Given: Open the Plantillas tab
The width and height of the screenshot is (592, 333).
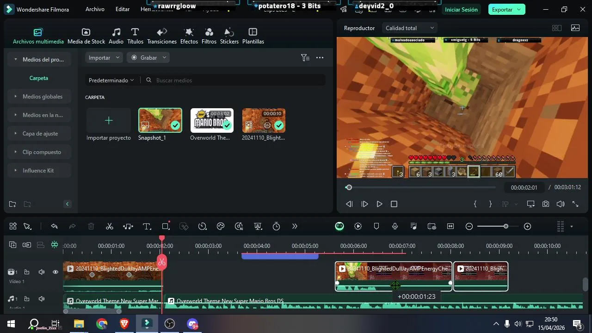Looking at the screenshot, I should (253, 36).
